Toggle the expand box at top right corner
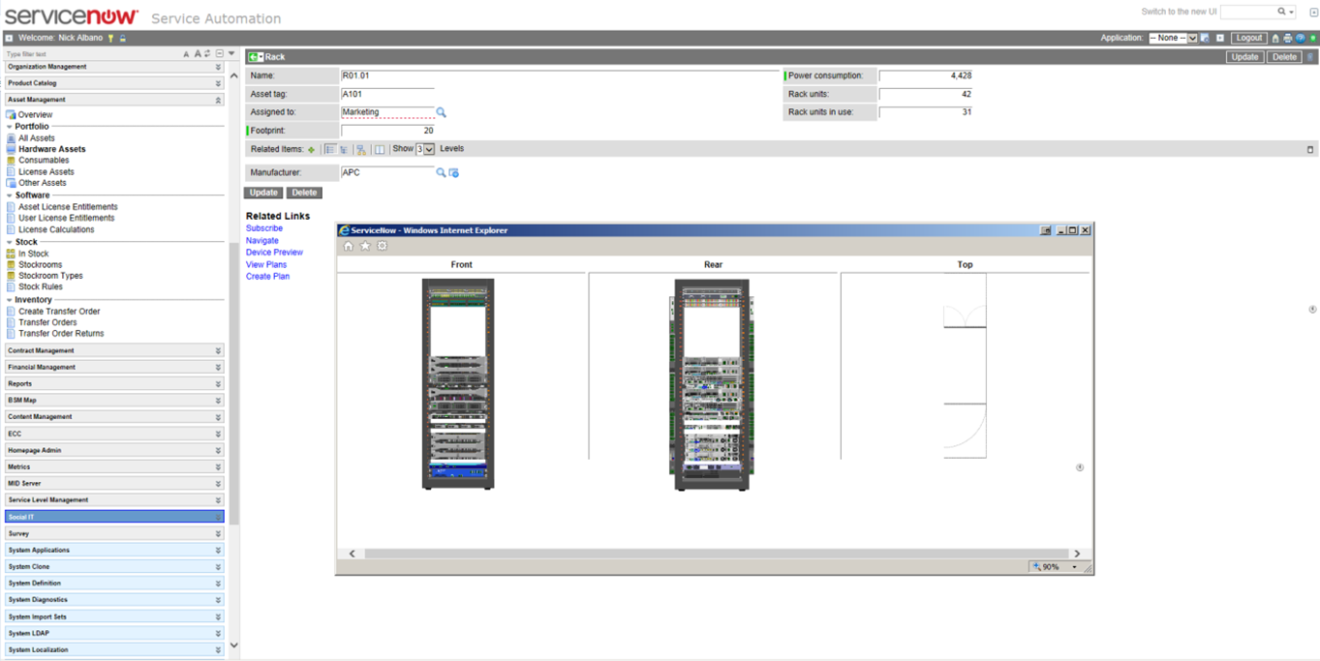The width and height of the screenshot is (1320, 661). click(1314, 12)
